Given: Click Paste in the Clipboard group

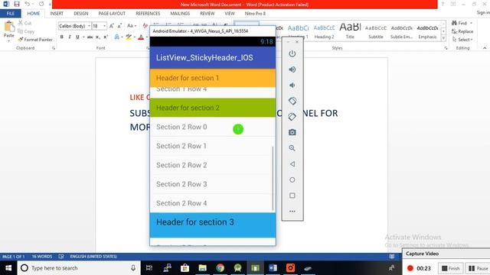Looking at the screenshot, I should coord(8,30).
